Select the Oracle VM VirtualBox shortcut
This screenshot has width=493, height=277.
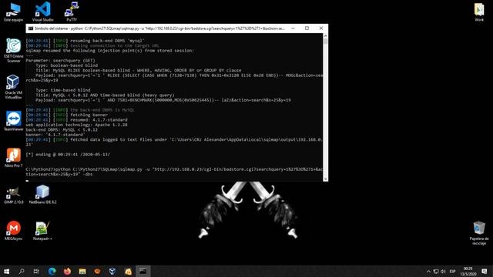click(x=13, y=87)
